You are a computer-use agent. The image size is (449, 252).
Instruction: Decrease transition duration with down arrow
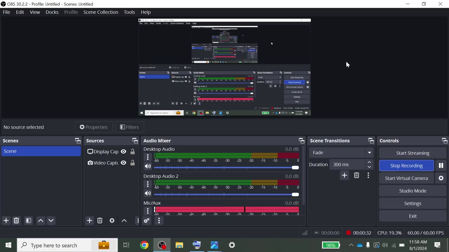coord(369,167)
